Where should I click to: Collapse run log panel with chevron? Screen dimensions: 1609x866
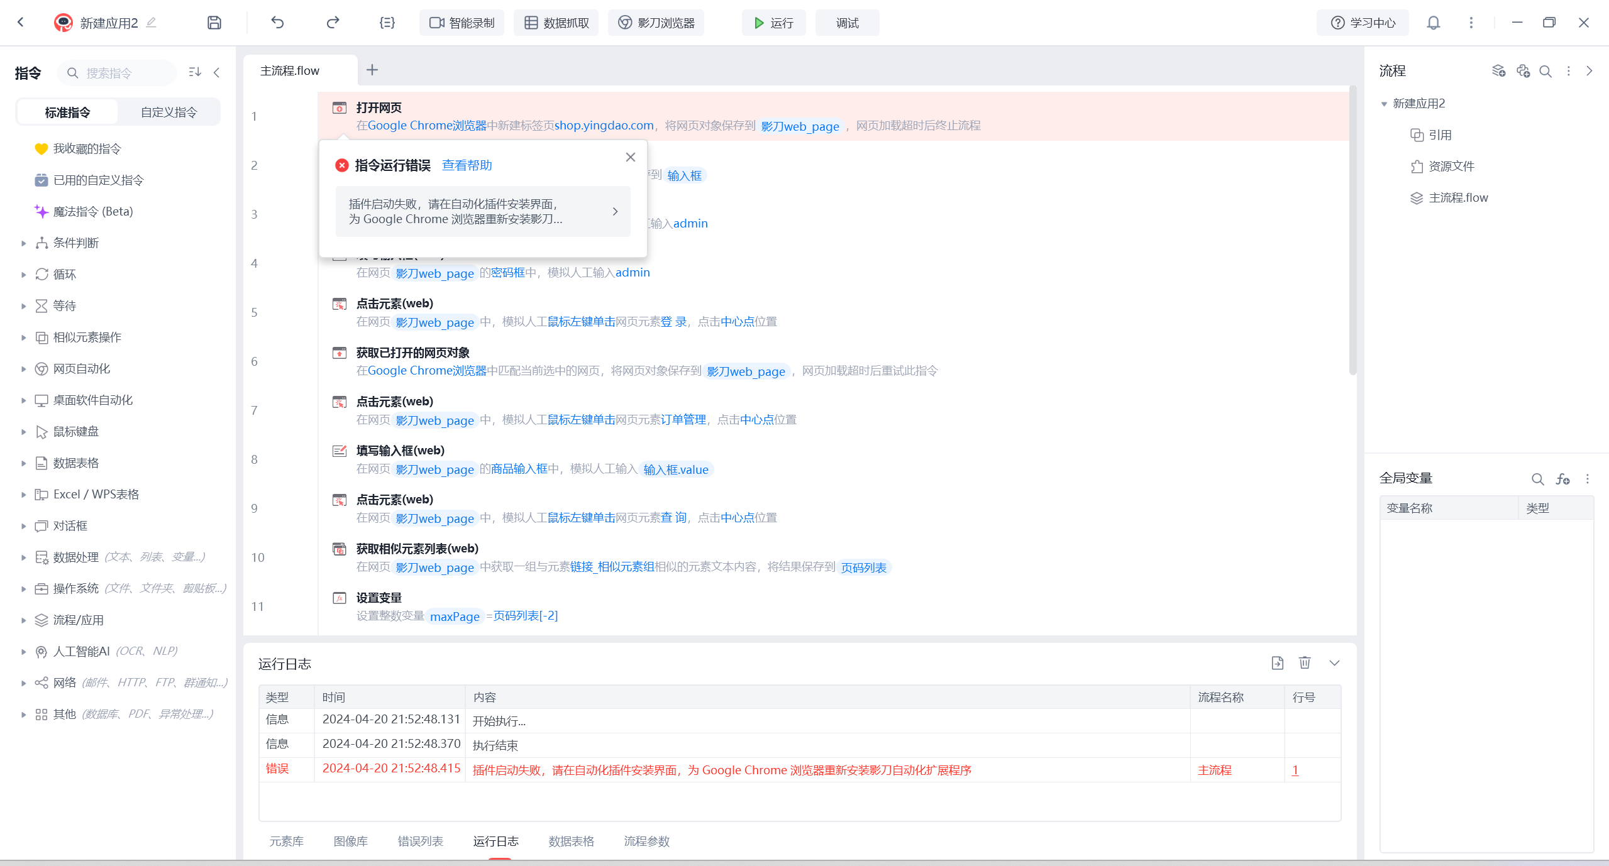pyautogui.click(x=1334, y=663)
